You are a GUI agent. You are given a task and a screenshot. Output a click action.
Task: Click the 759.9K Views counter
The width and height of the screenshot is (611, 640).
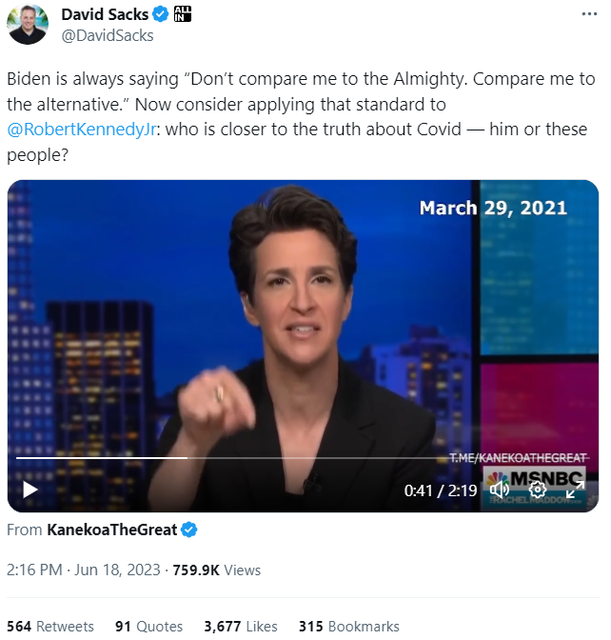(217, 570)
